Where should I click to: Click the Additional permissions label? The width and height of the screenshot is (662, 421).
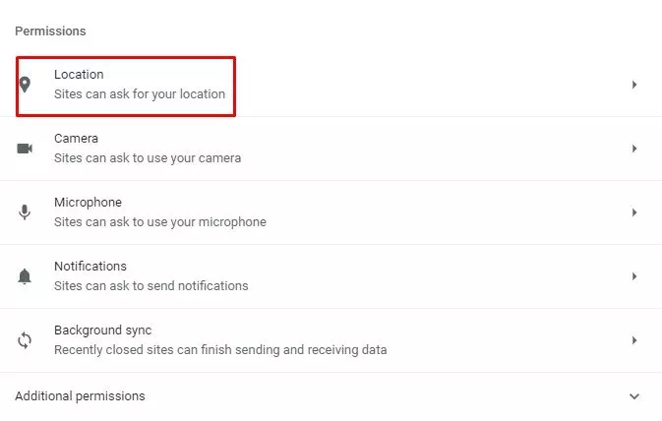[80, 396]
